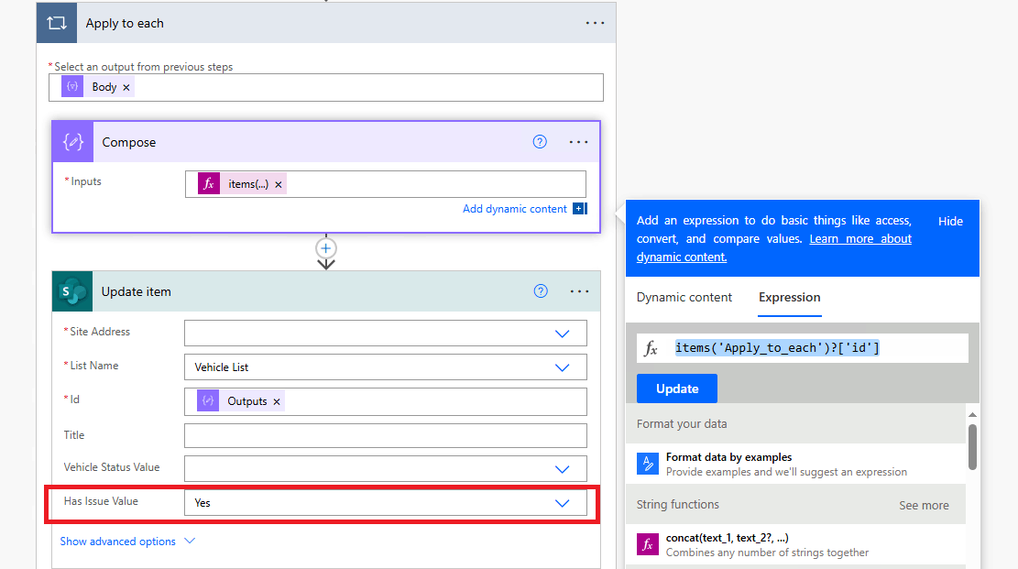Switch to the Dynamic content tab
This screenshot has height=569, width=1018.
(684, 297)
